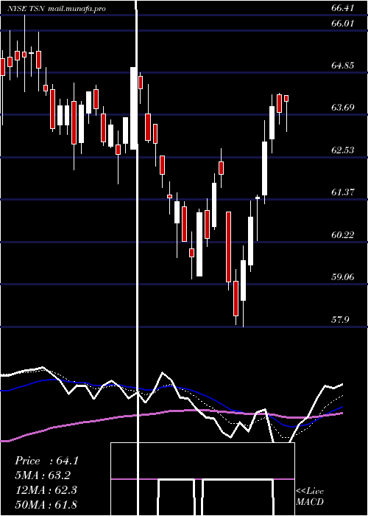Select the 5MA : 63.2 readout
The height and width of the screenshot is (516, 368).
coord(43,475)
